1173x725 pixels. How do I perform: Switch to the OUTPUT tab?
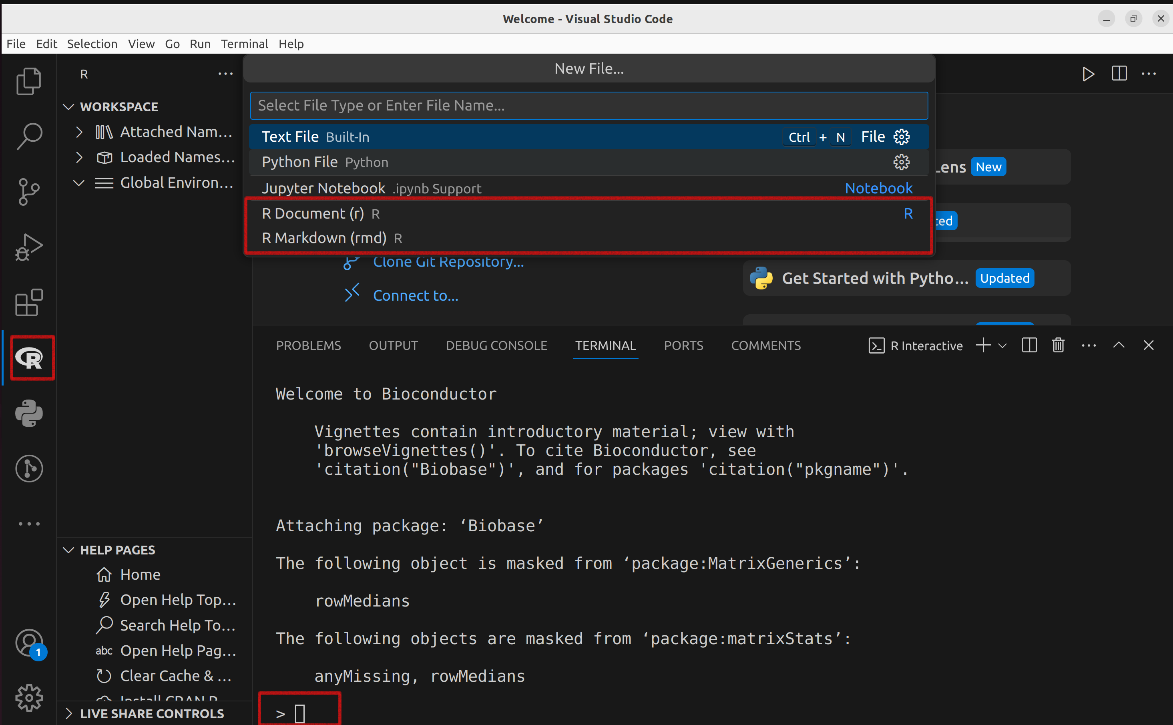[393, 345]
